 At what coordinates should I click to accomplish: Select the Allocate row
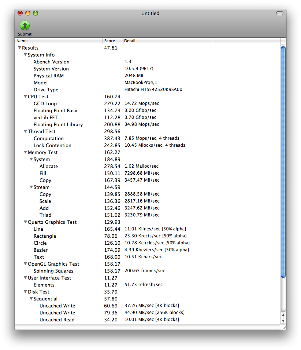(148, 166)
